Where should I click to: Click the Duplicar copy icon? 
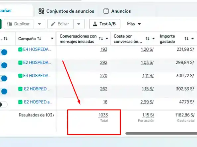(10, 24)
